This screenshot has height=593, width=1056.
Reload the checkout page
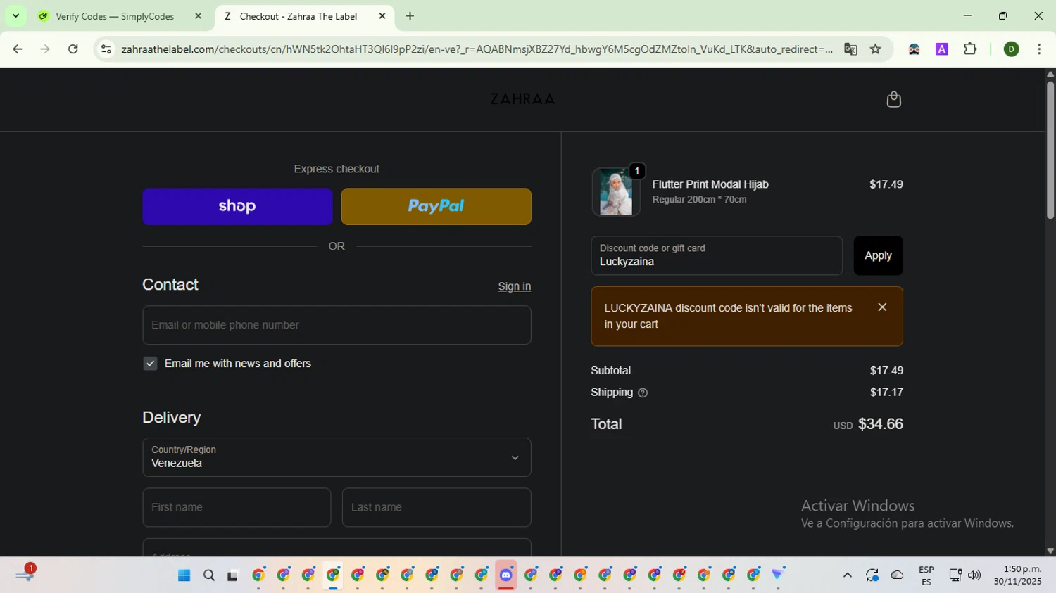(x=73, y=49)
